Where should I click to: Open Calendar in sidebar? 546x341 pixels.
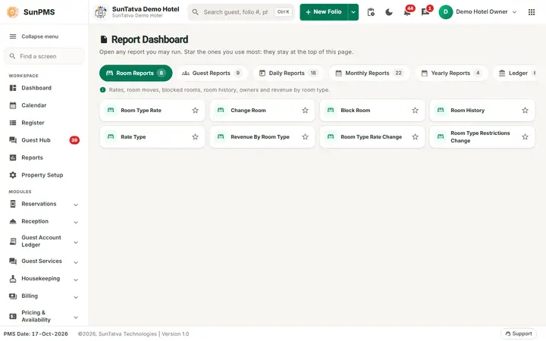point(44,105)
